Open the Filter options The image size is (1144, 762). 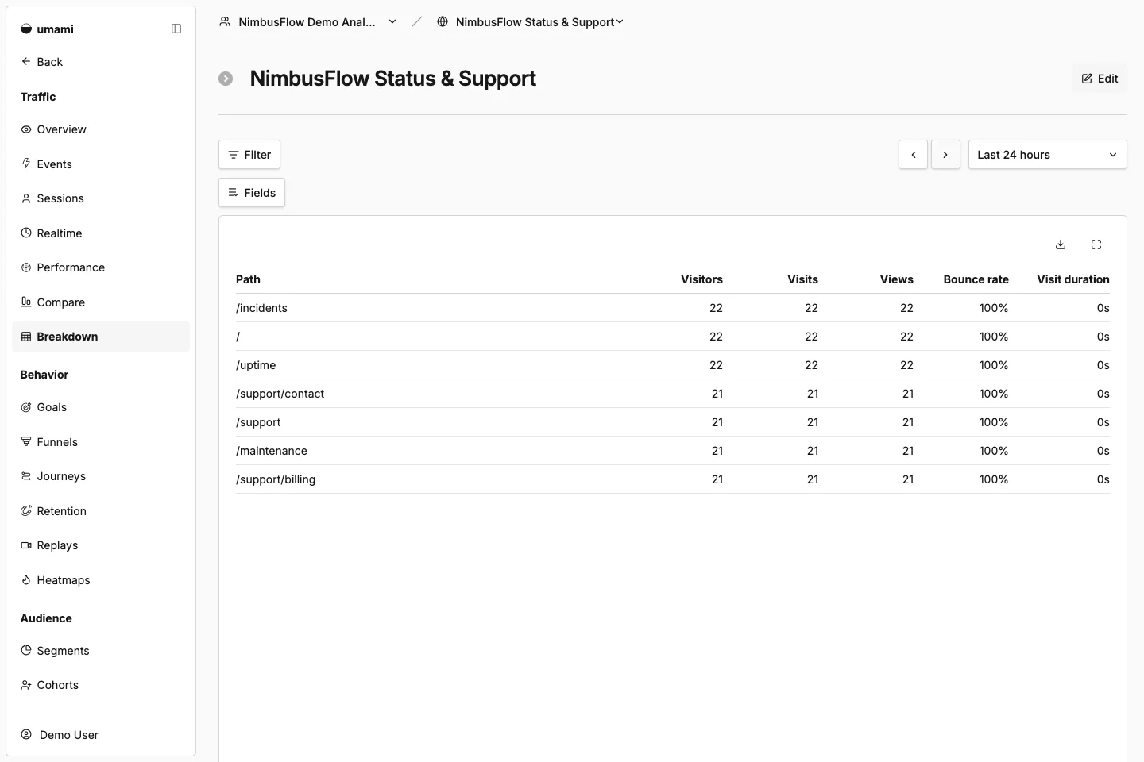click(249, 155)
